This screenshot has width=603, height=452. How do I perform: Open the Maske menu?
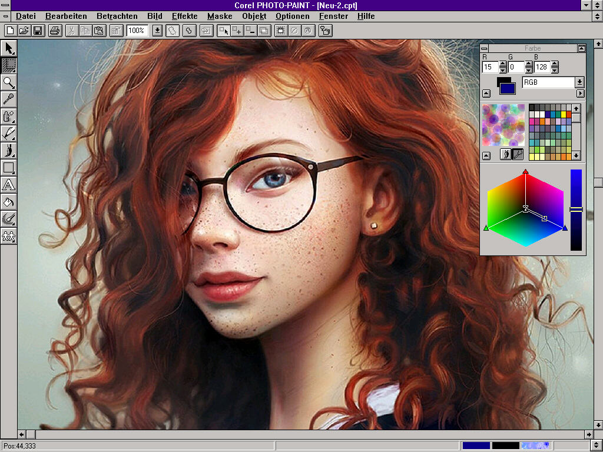click(220, 16)
